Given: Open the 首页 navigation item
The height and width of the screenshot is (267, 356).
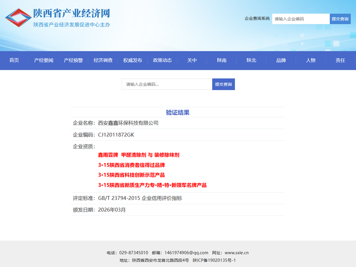Looking at the screenshot, I should [x=14, y=60].
